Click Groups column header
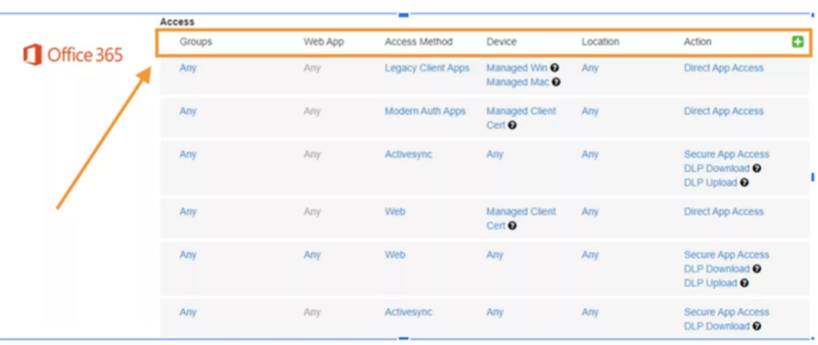This screenshot has width=818, height=345. [x=196, y=42]
